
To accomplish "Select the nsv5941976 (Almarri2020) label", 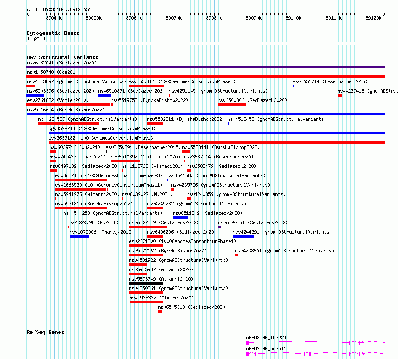I will [87, 194].
